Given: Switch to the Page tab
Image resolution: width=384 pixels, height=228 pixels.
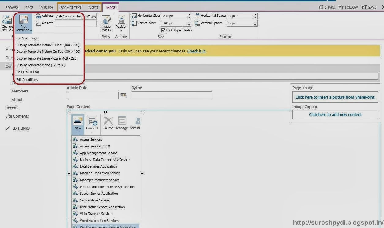Looking at the screenshot, I should point(29,8).
